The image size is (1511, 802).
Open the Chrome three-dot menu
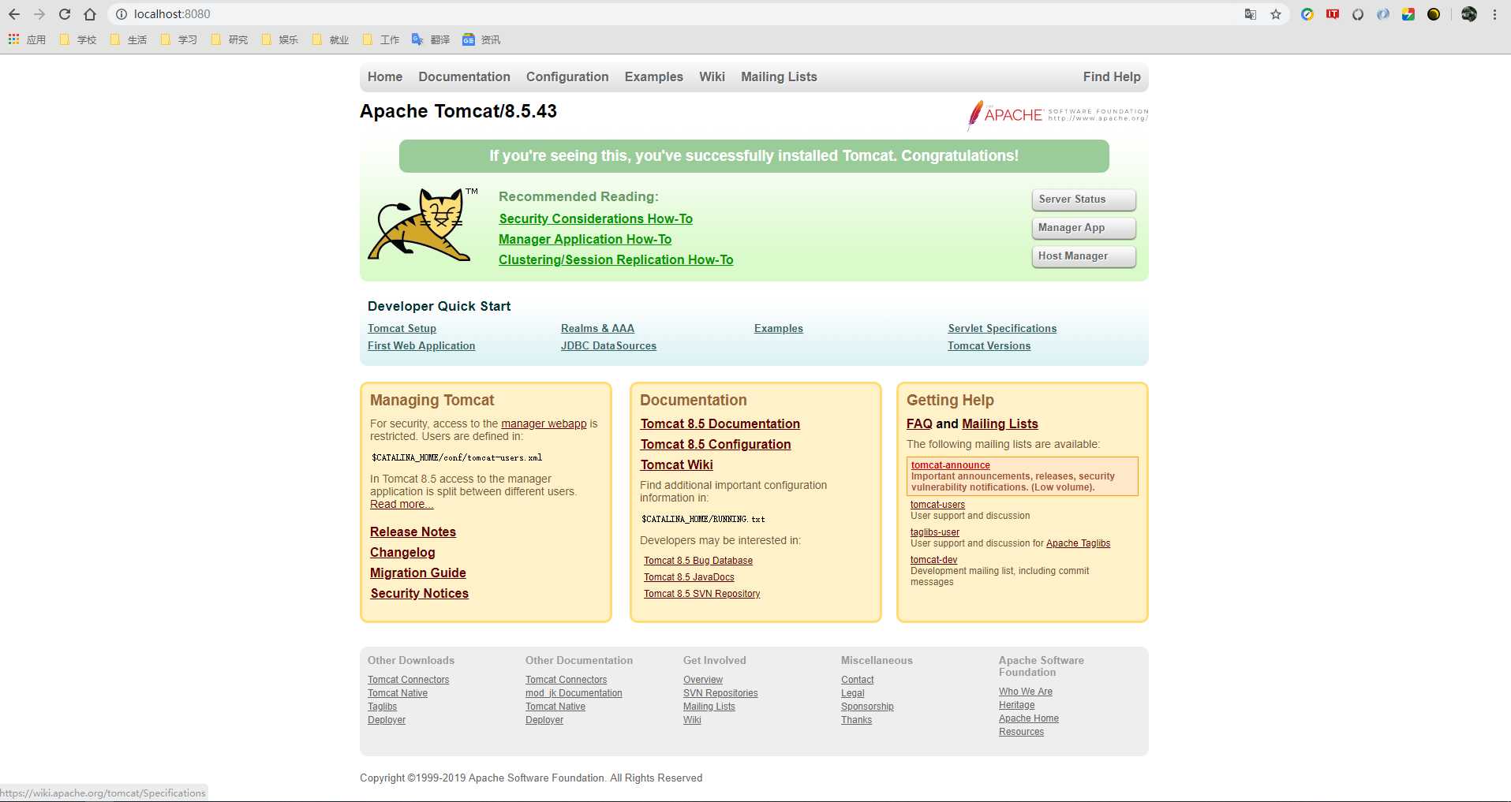[x=1494, y=14]
